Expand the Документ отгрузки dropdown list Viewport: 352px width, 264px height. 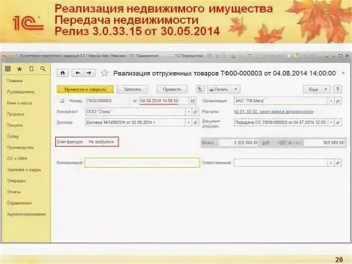[331, 122]
